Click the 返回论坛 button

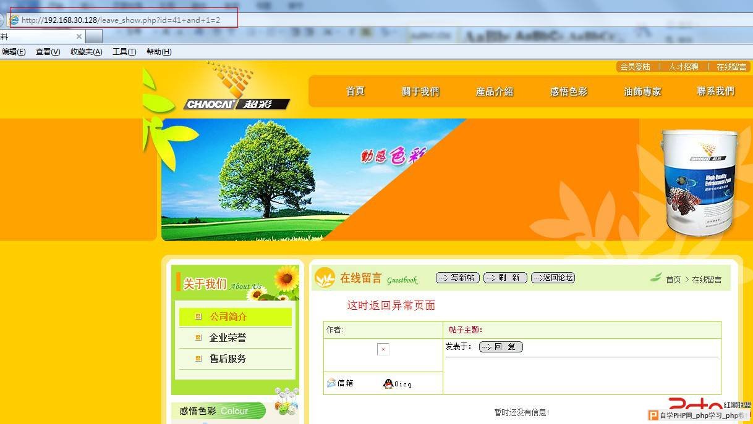(x=553, y=278)
